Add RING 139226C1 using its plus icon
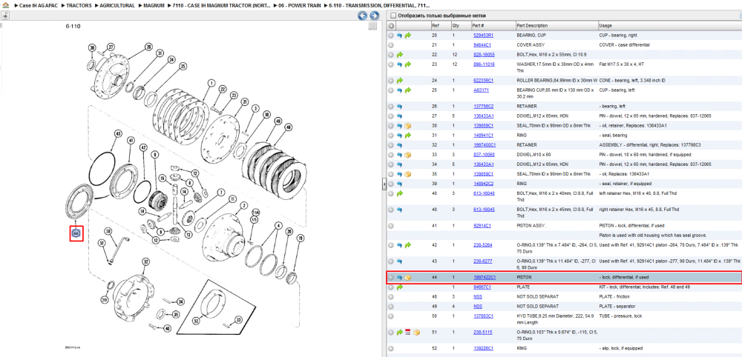742x357 pixels. pos(391,349)
